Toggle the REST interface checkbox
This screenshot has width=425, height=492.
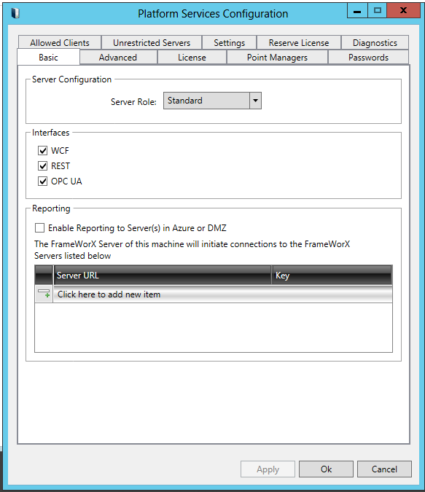tap(43, 166)
